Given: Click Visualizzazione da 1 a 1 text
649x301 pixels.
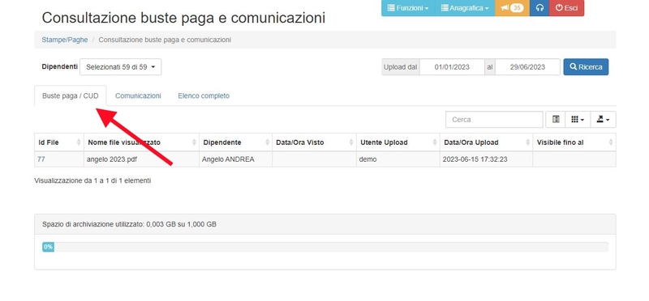Looking at the screenshot, I should (92, 180).
